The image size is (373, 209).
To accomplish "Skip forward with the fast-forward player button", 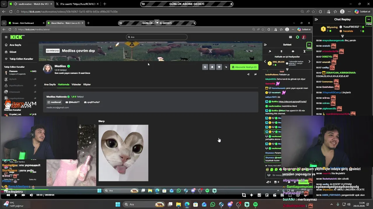I will (23, 195).
